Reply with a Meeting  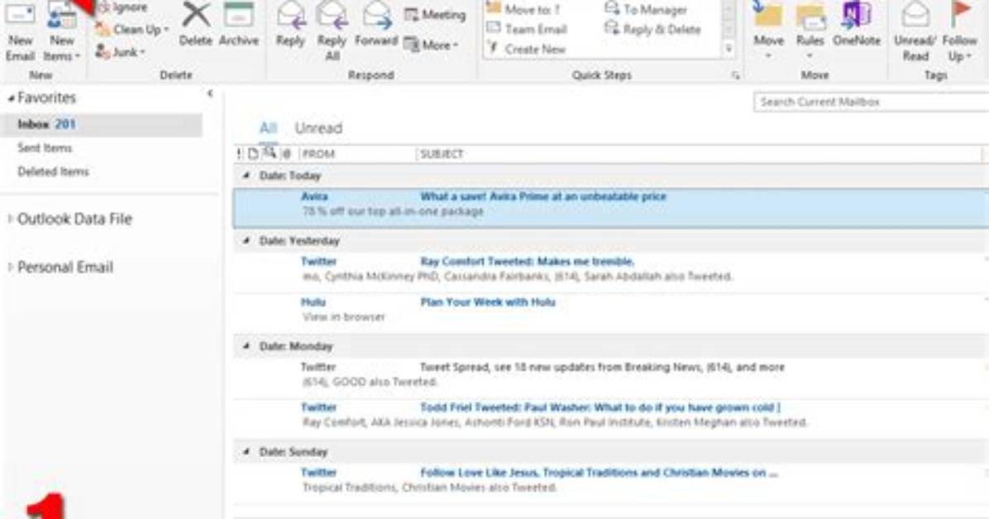tap(435, 14)
